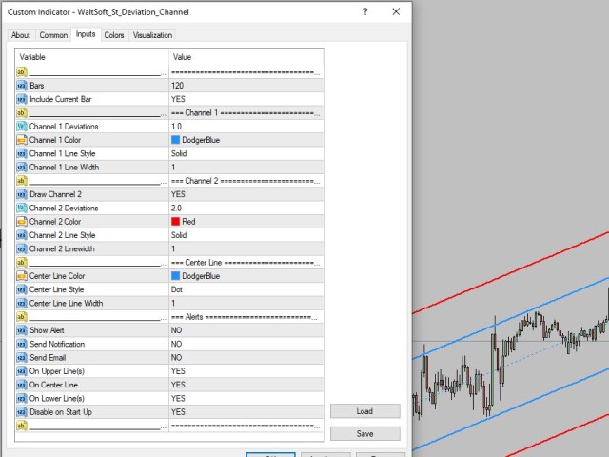Open the About tab
The image size is (609, 457).
point(21,35)
